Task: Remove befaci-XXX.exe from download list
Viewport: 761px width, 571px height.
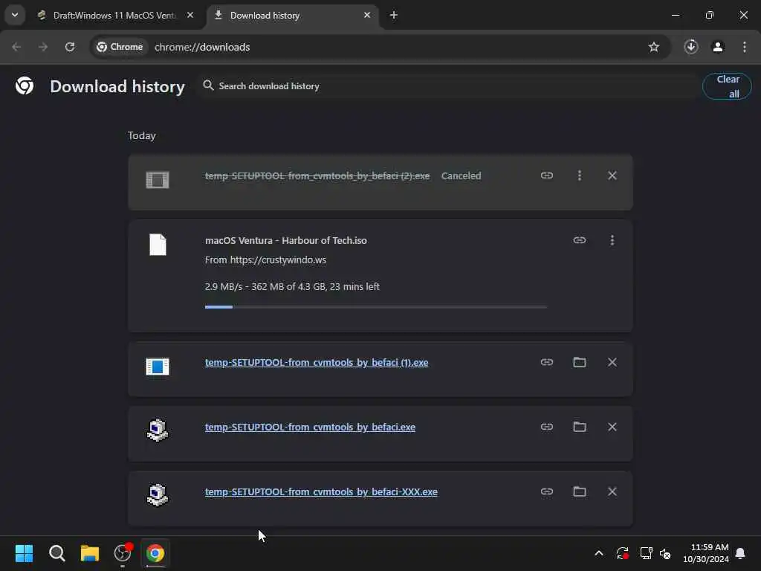Action: 612,492
